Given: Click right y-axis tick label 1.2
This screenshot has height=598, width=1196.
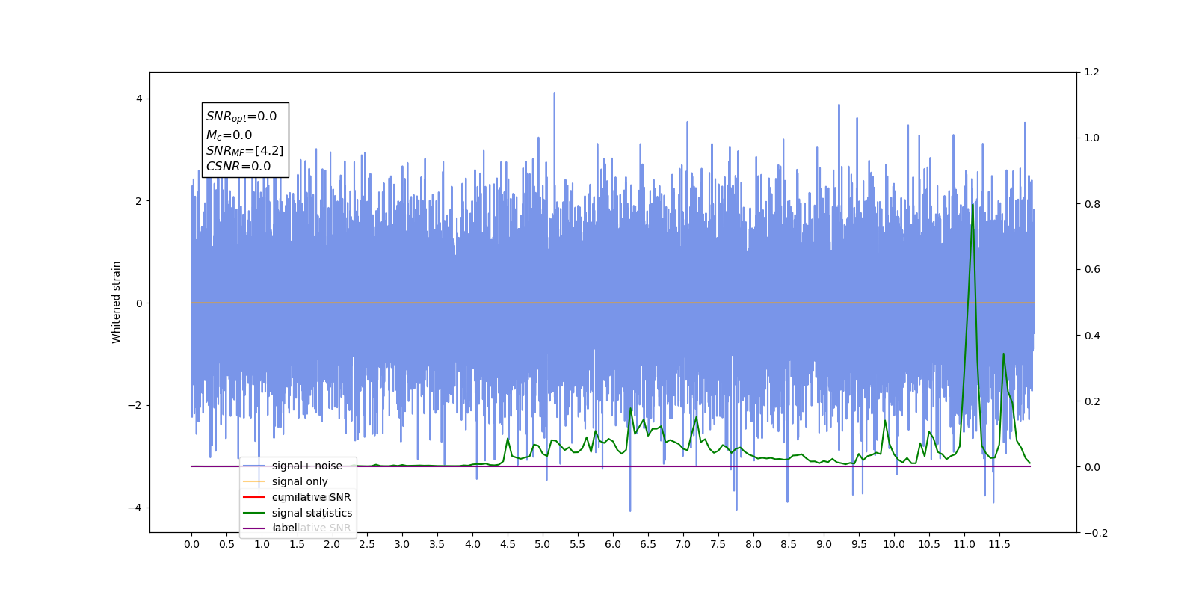Looking at the screenshot, I should point(1092,72).
